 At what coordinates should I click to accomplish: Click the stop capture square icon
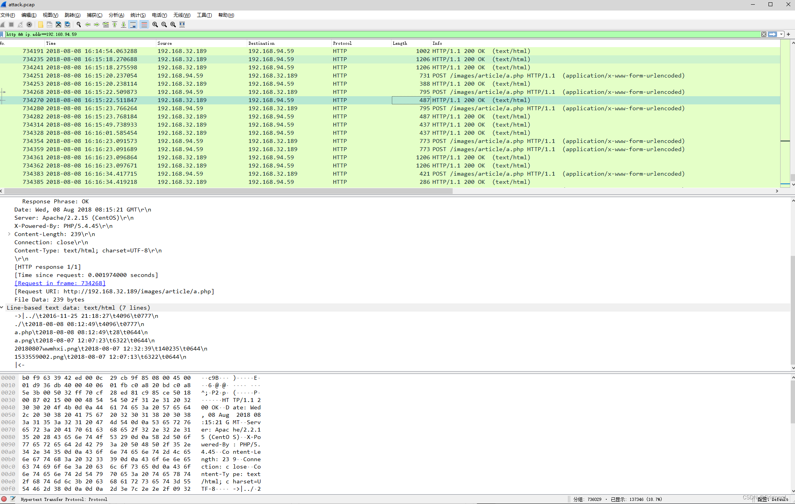[11, 25]
